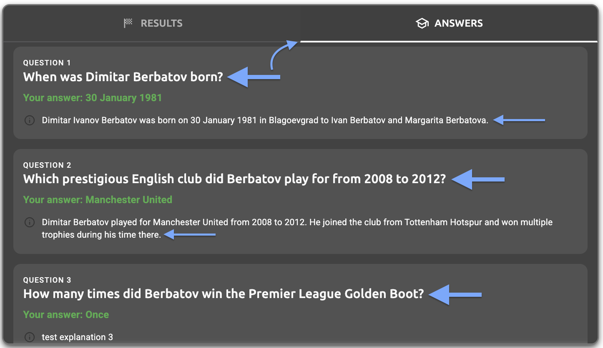This screenshot has height=348, width=603.
Task: Click blue arrow beside Golden Boot question
Action: (455, 295)
